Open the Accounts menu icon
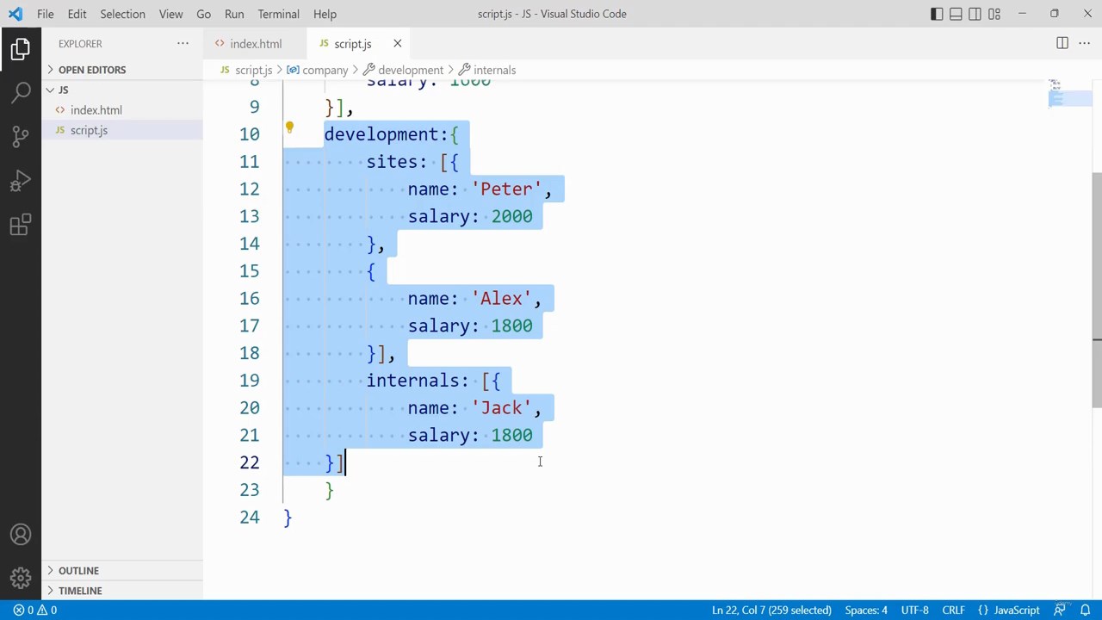The image size is (1102, 620). (21, 535)
